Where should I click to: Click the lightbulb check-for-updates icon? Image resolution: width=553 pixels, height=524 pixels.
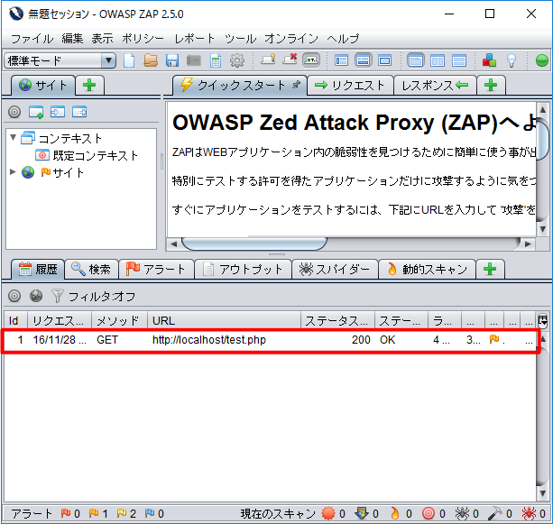tap(512, 60)
